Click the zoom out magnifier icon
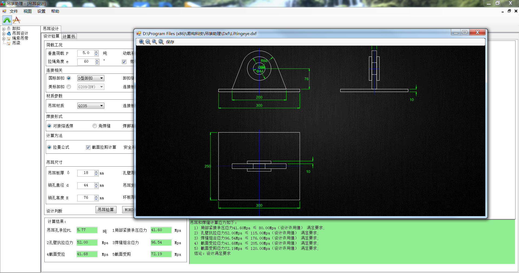The width and height of the screenshot is (519, 273). tap(148, 42)
